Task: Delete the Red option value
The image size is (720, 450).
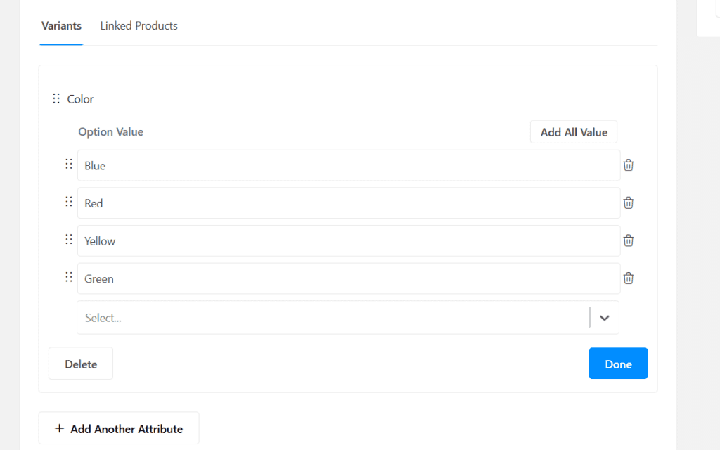Action: (628, 202)
